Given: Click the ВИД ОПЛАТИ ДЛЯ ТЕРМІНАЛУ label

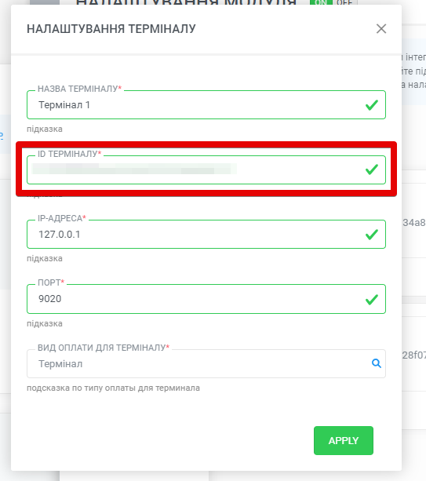Looking at the screenshot, I should [x=104, y=348].
